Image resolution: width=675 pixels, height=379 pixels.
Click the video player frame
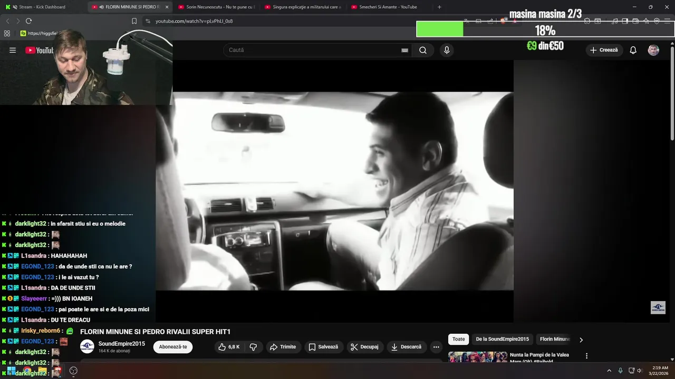pyautogui.click(x=334, y=191)
